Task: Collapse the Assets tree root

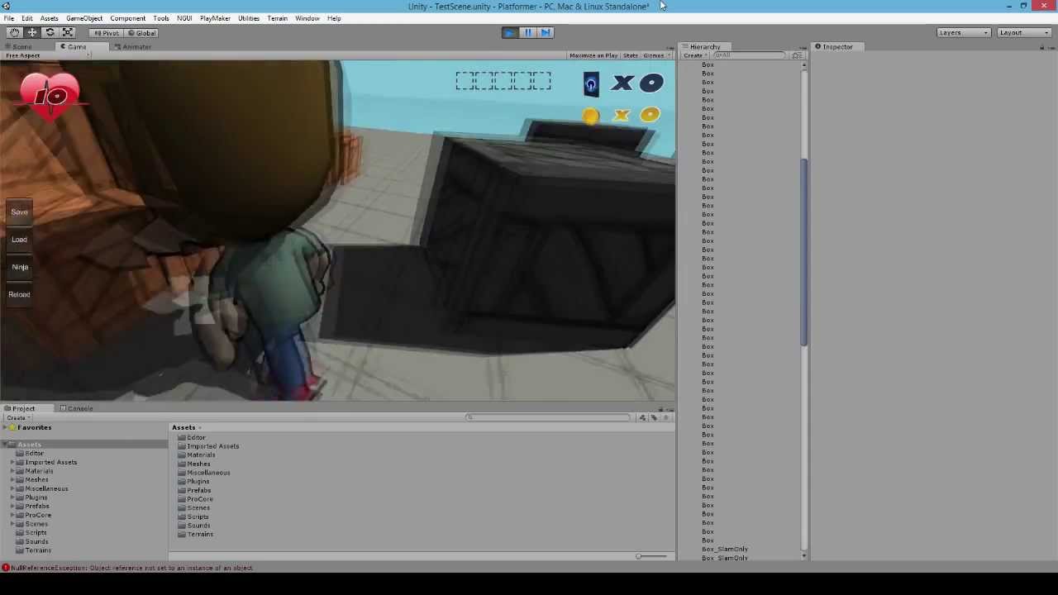Action: tap(6, 445)
